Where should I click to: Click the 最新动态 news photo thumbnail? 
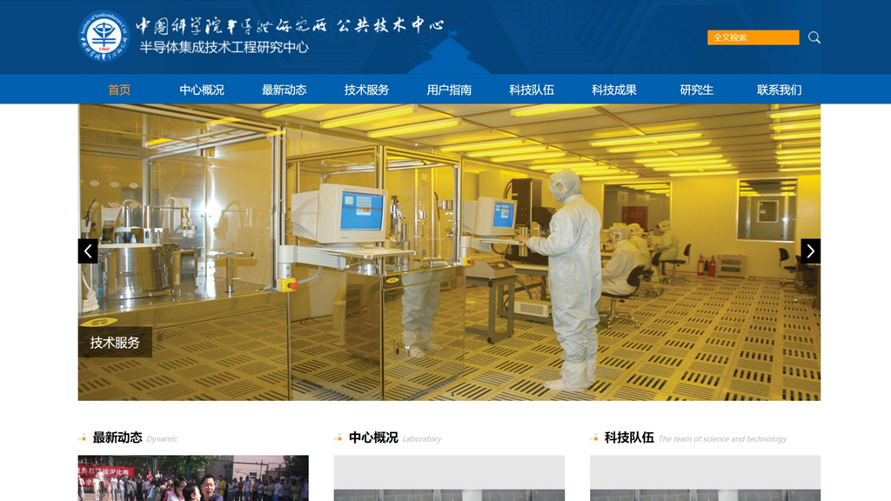coord(193,478)
